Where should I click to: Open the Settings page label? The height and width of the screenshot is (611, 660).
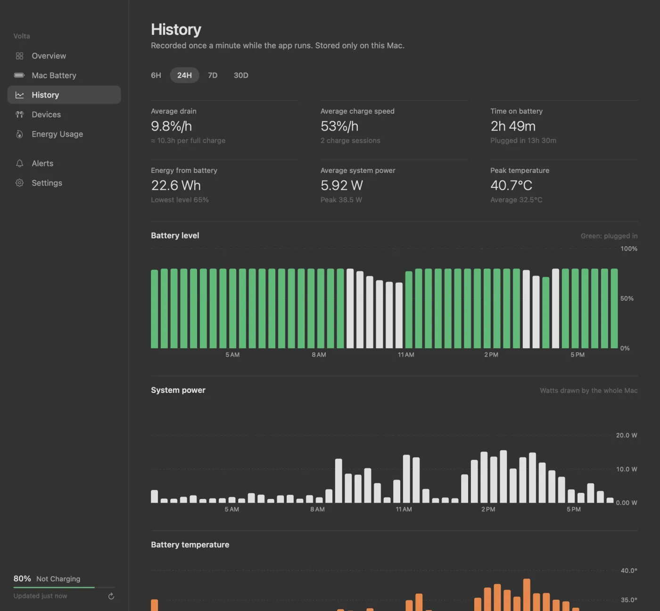[x=47, y=183]
